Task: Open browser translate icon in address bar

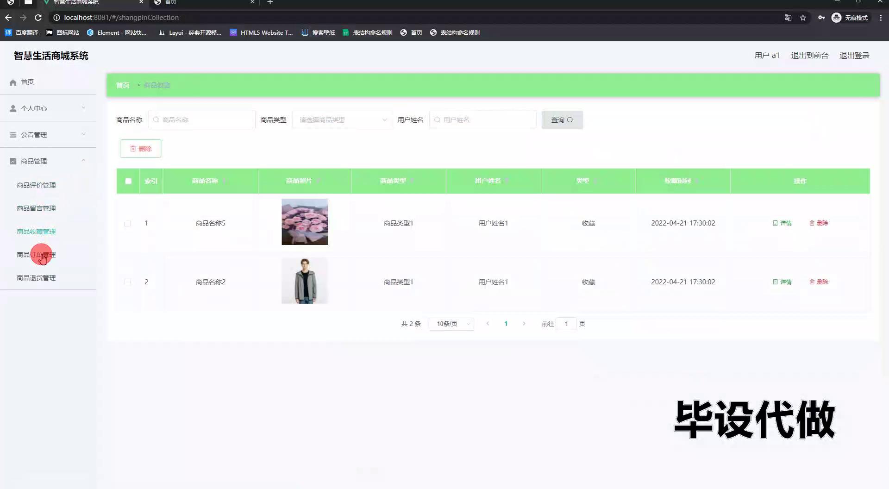Action: coord(788,18)
